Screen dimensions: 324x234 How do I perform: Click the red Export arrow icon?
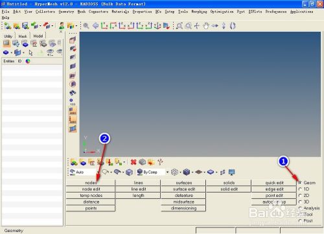pos(47,26)
